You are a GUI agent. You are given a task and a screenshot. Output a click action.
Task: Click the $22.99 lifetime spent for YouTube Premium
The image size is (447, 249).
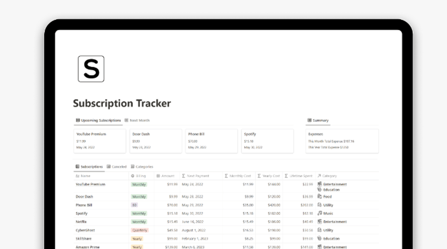[x=307, y=184]
